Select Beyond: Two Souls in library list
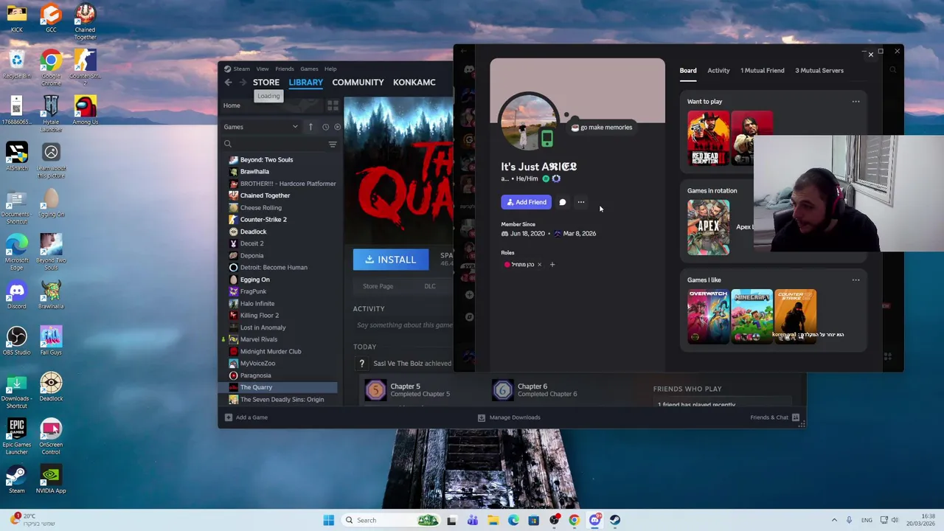This screenshot has width=944, height=531. [x=266, y=159]
